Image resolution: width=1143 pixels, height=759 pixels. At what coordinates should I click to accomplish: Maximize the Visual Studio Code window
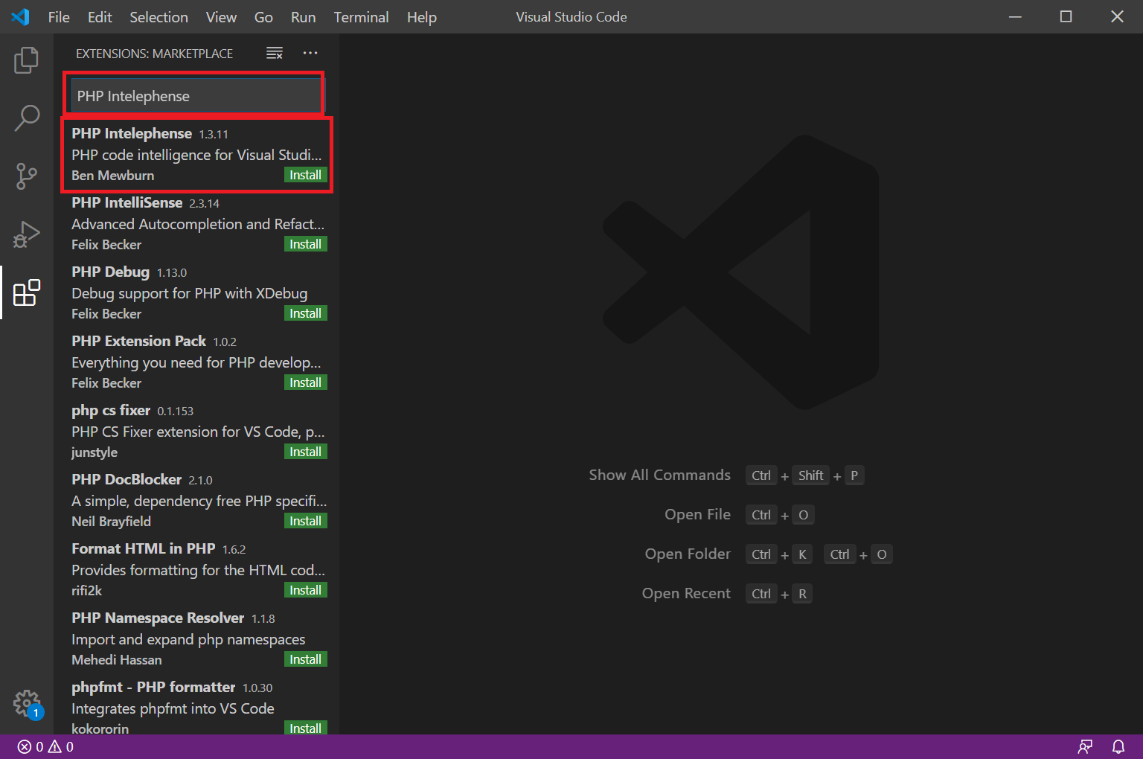click(1066, 16)
